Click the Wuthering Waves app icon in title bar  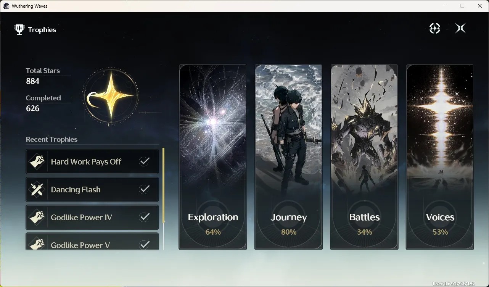[6, 6]
